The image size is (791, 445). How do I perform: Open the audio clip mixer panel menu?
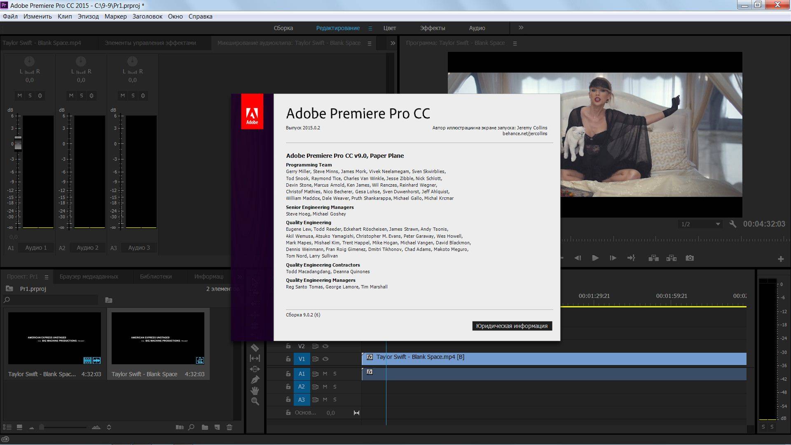point(369,43)
